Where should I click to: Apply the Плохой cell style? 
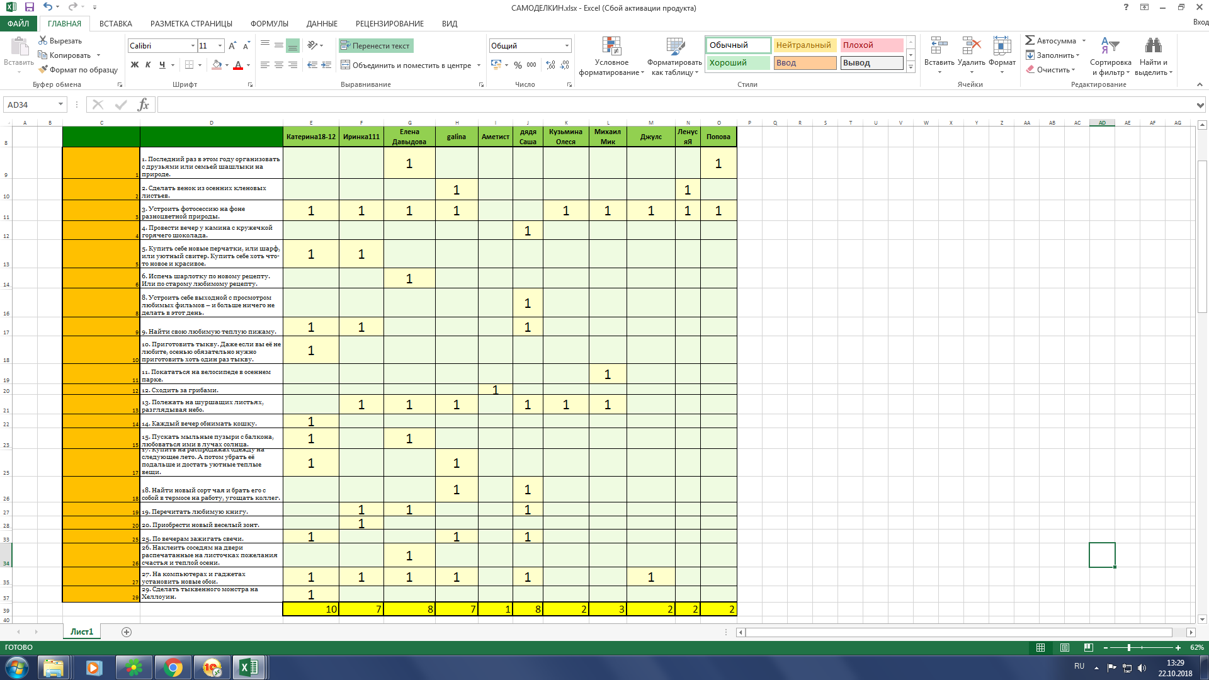pos(871,45)
